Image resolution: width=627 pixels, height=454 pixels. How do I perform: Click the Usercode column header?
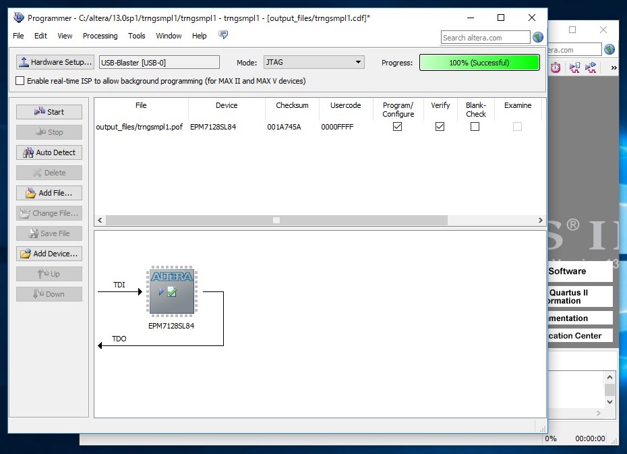click(x=346, y=105)
